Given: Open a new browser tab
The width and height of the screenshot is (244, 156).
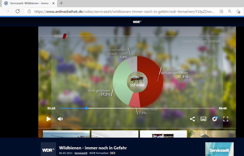Looking at the screenshot, I should tap(61, 3).
